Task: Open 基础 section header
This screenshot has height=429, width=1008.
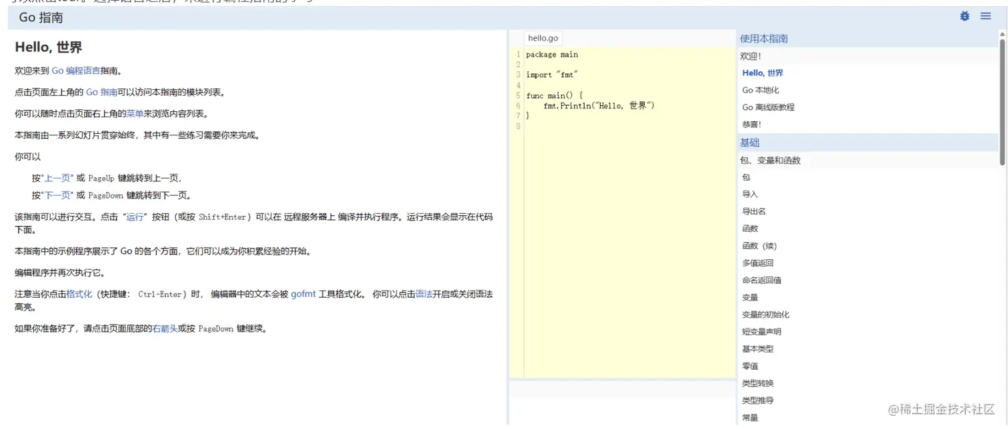Action: tap(749, 143)
